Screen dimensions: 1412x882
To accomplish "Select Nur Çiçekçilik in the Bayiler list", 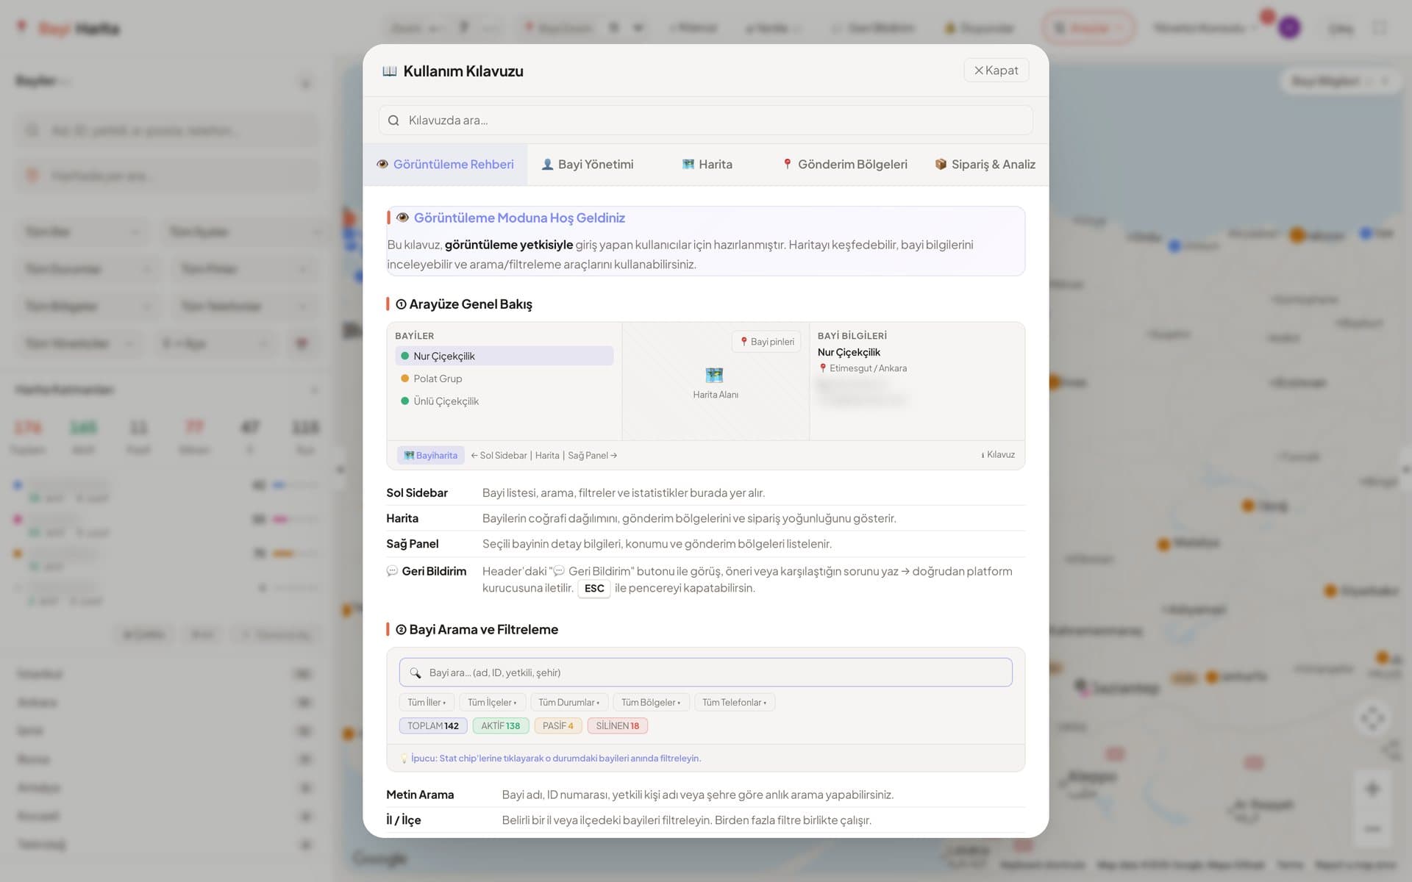I will [x=504, y=356].
